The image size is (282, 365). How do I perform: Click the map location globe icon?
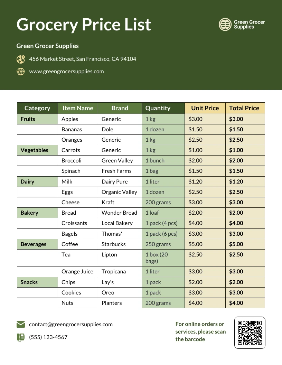[x=21, y=59]
